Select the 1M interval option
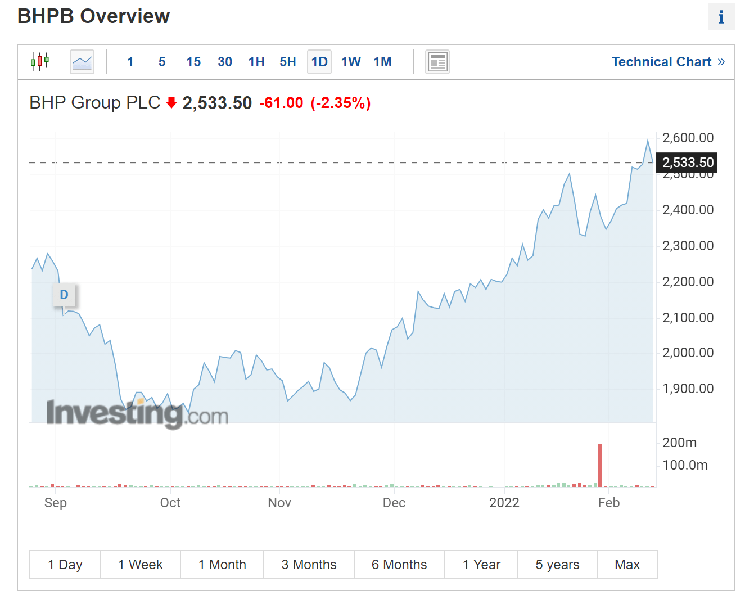754x604 pixels. coord(382,62)
